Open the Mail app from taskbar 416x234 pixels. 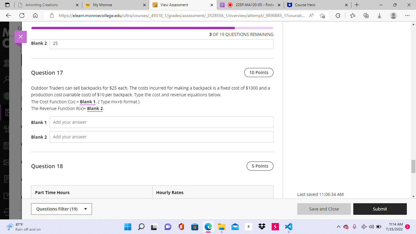[x=235, y=227]
